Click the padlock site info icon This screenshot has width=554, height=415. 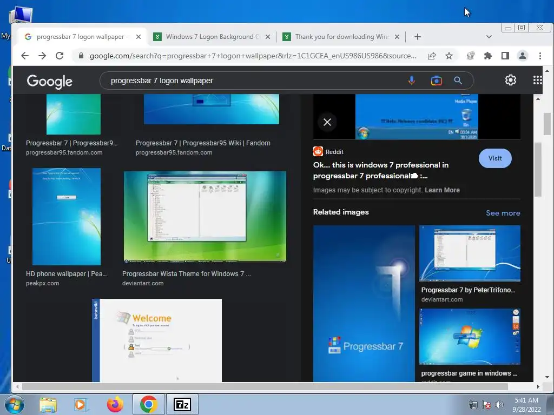coord(81,56)
